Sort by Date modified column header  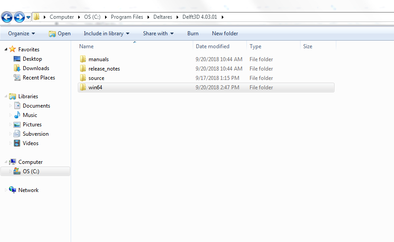212,46
